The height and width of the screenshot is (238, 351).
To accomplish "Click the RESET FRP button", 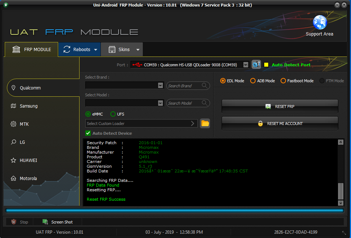I will click(280, 107).
